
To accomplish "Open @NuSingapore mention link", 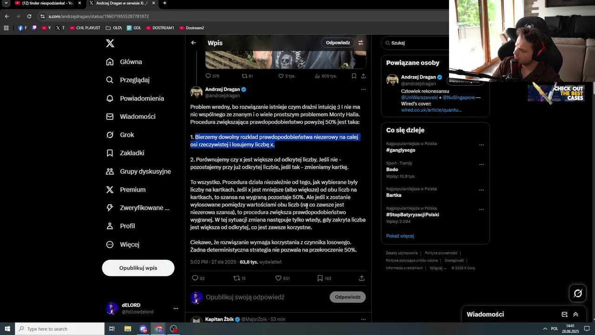I will coord(458,98).
